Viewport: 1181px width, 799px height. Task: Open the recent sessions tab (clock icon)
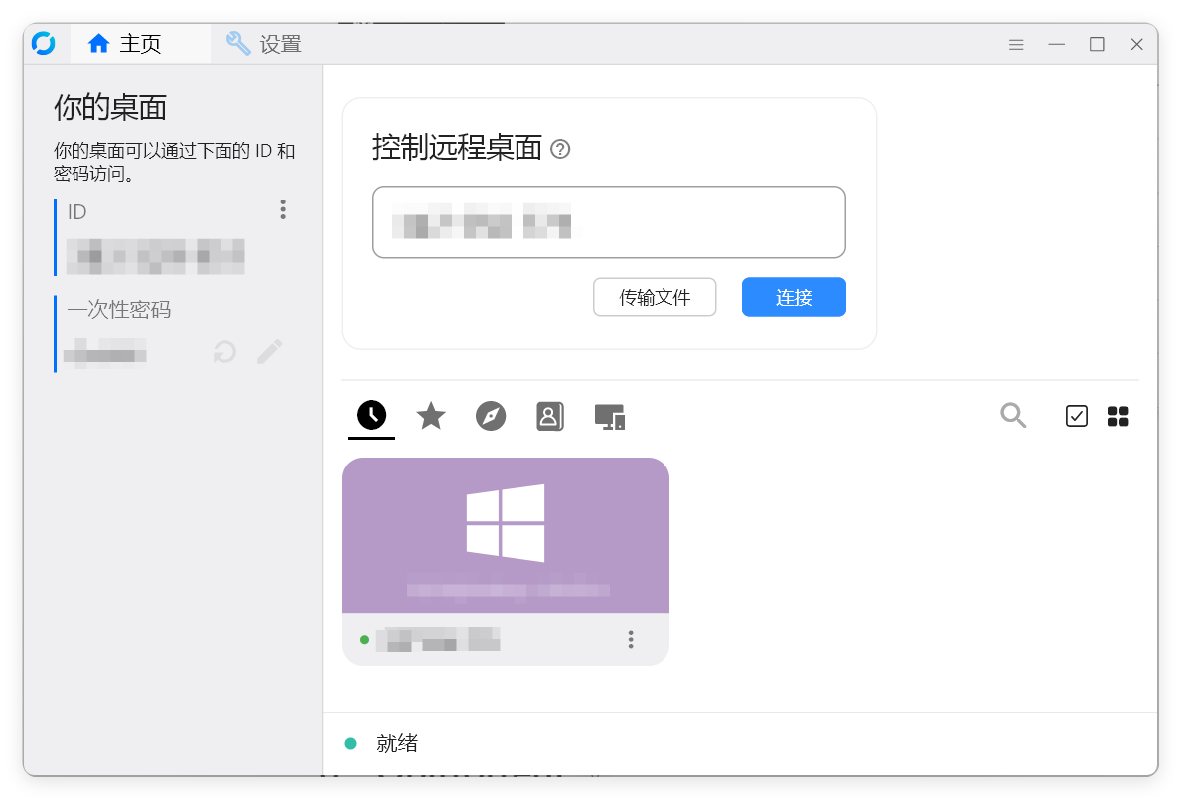point(370,416)
